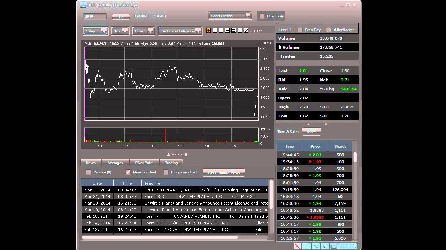Sort news by the Date column header
The image size is (446, 250).
97,183
